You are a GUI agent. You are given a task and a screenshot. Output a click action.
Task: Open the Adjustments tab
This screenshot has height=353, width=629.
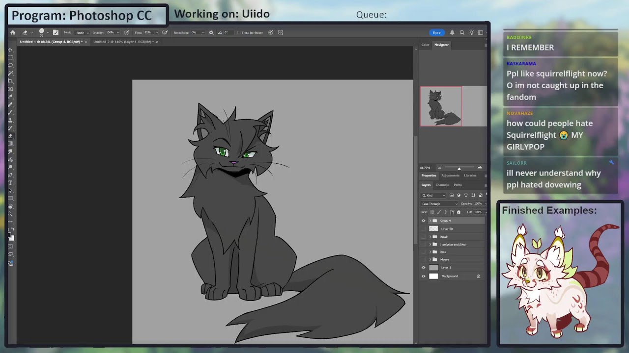[450, 176]
